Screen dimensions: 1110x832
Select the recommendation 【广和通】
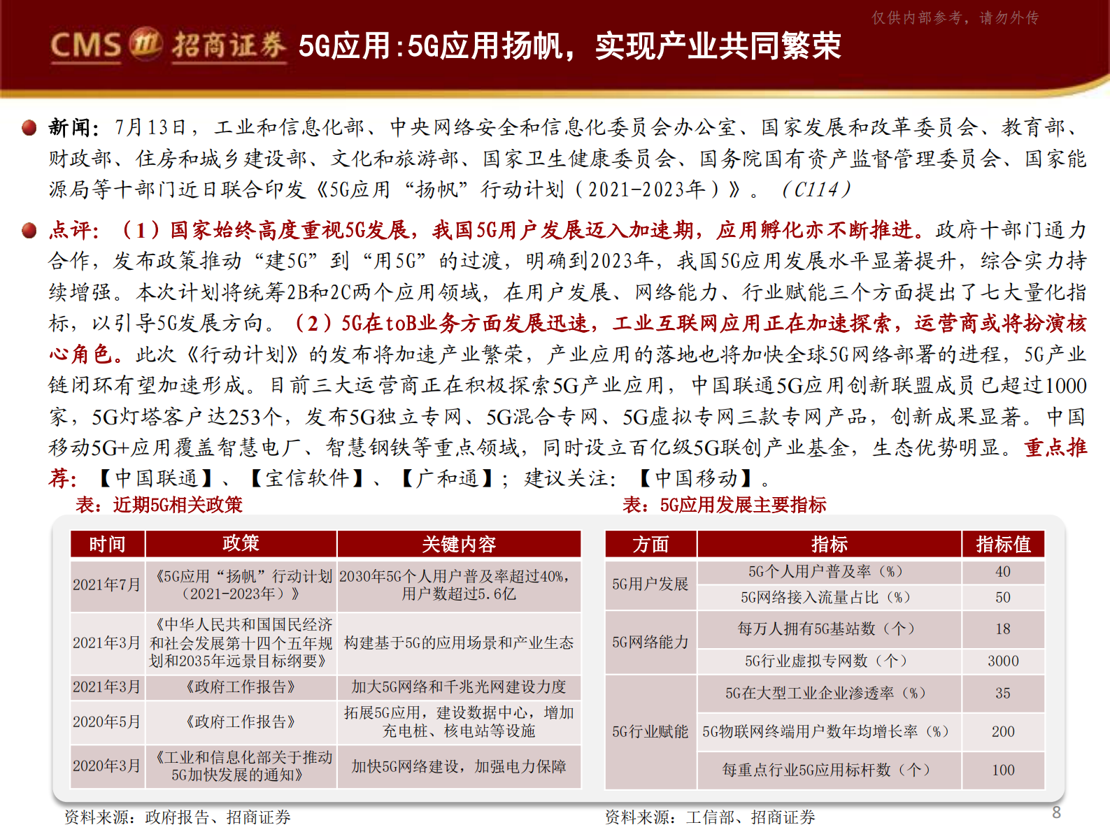[x=448, y=478]
